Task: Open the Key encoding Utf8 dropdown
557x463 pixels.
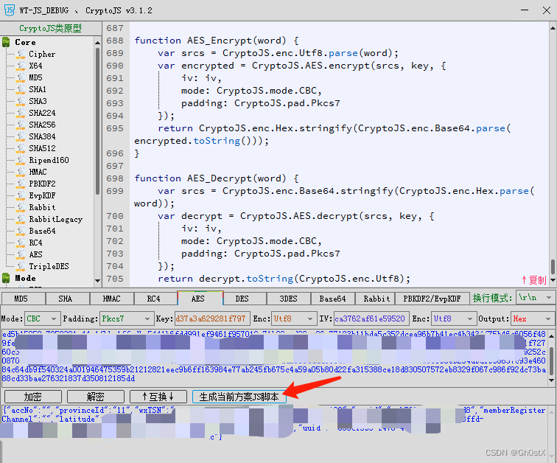Action: [x=294, y=318]
